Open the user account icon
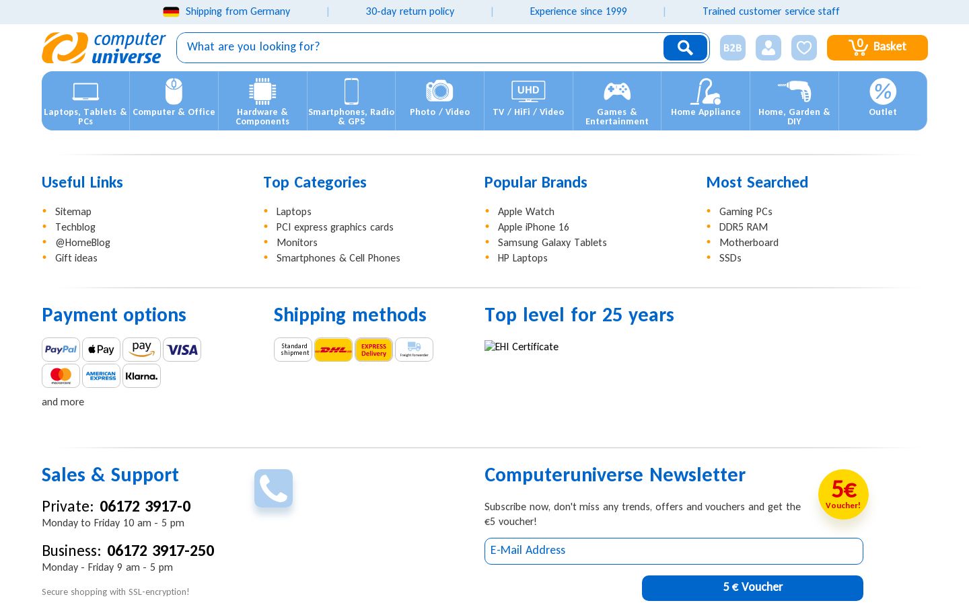Screen dimensions: 969x605 pos(768,48)
